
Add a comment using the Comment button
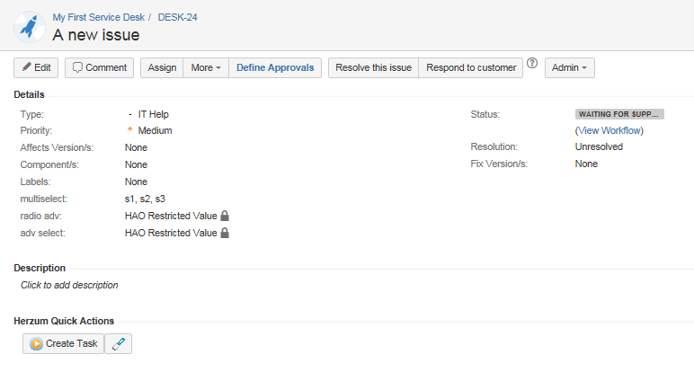point(100,68)
